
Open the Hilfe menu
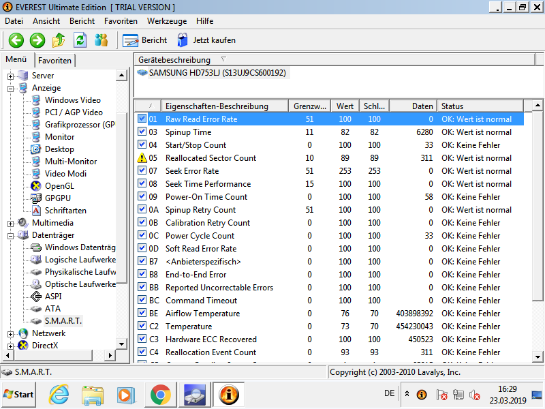[x=205, y=21]
